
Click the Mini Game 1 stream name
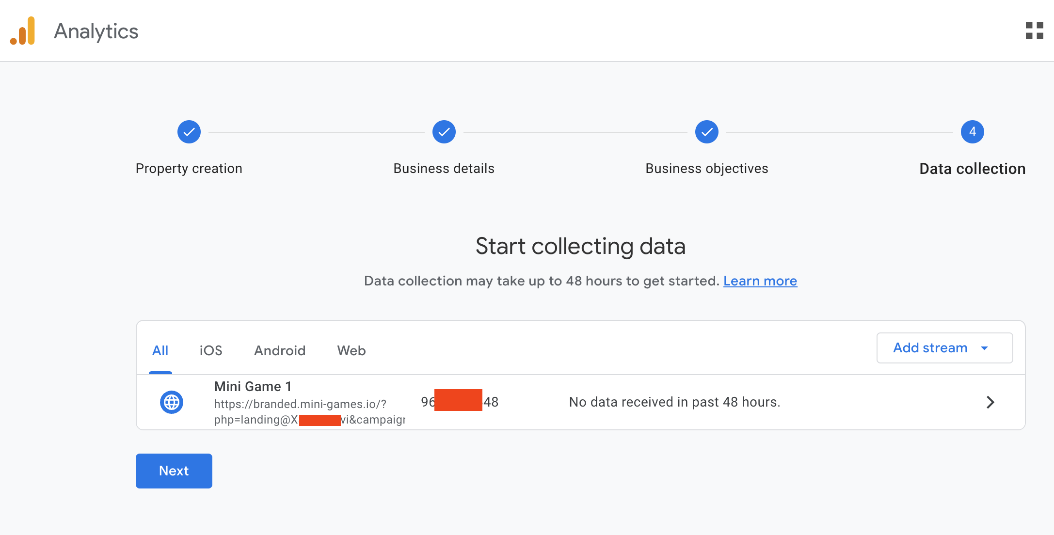(x=253, y=387)
